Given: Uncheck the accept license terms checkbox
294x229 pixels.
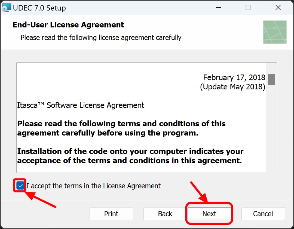Looking at the screenshot, I should (x=20, y=186).
